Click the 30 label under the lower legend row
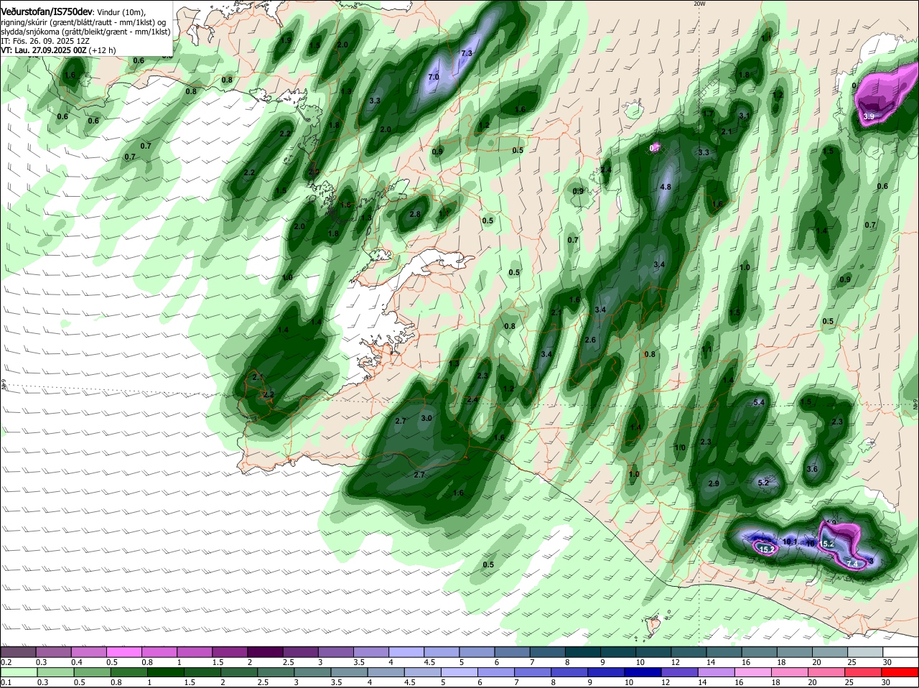919x688 pixels. coord(887,682)
